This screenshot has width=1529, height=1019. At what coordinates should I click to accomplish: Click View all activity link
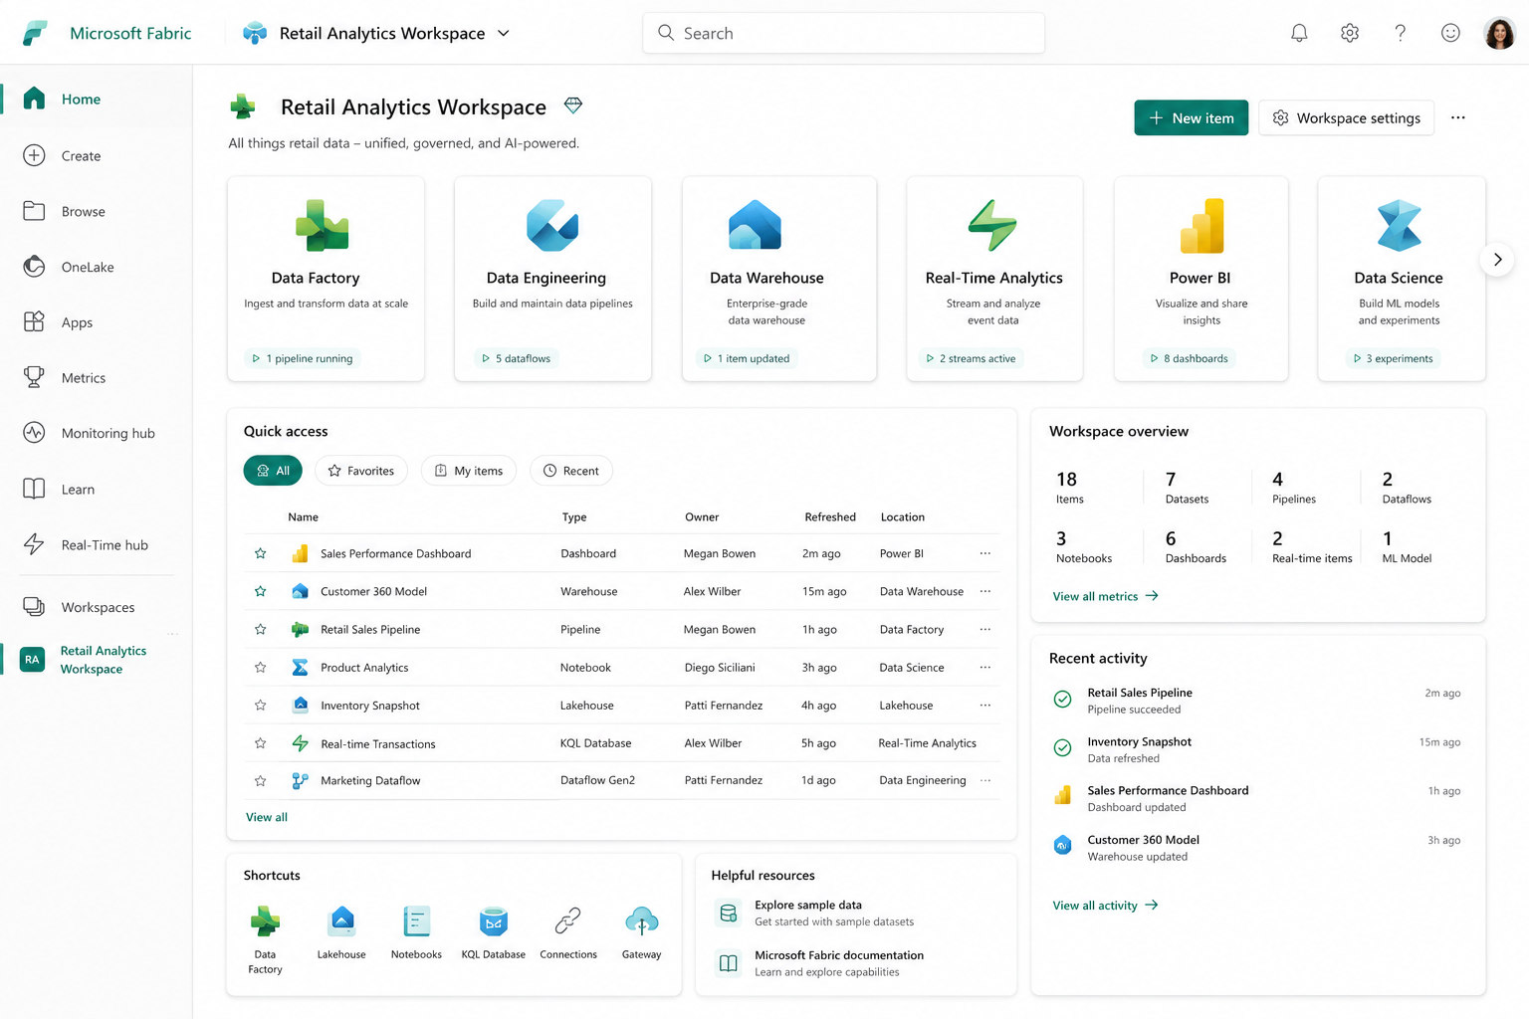click(1106, 906)
